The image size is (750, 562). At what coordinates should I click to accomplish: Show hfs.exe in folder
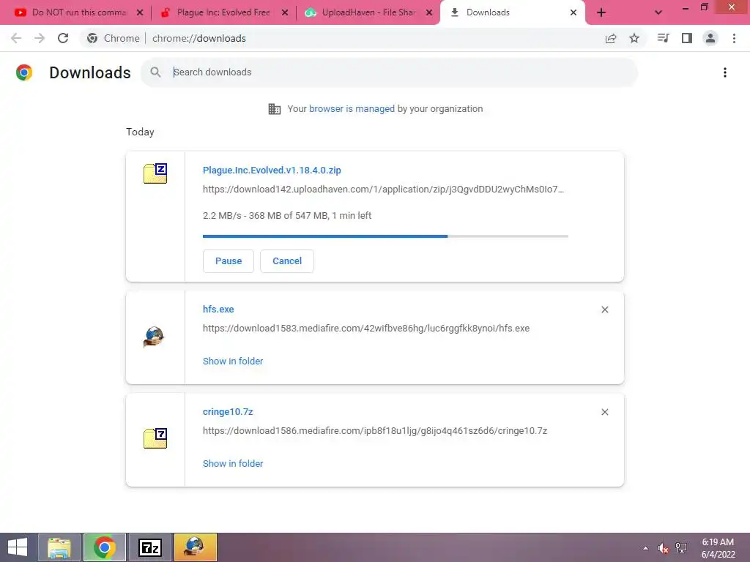coord(233,361)
